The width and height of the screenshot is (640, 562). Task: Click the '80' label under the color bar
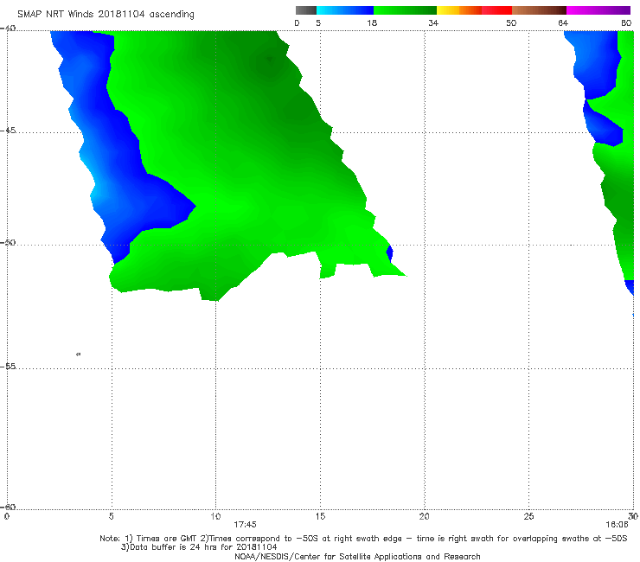tap(626, 23)
